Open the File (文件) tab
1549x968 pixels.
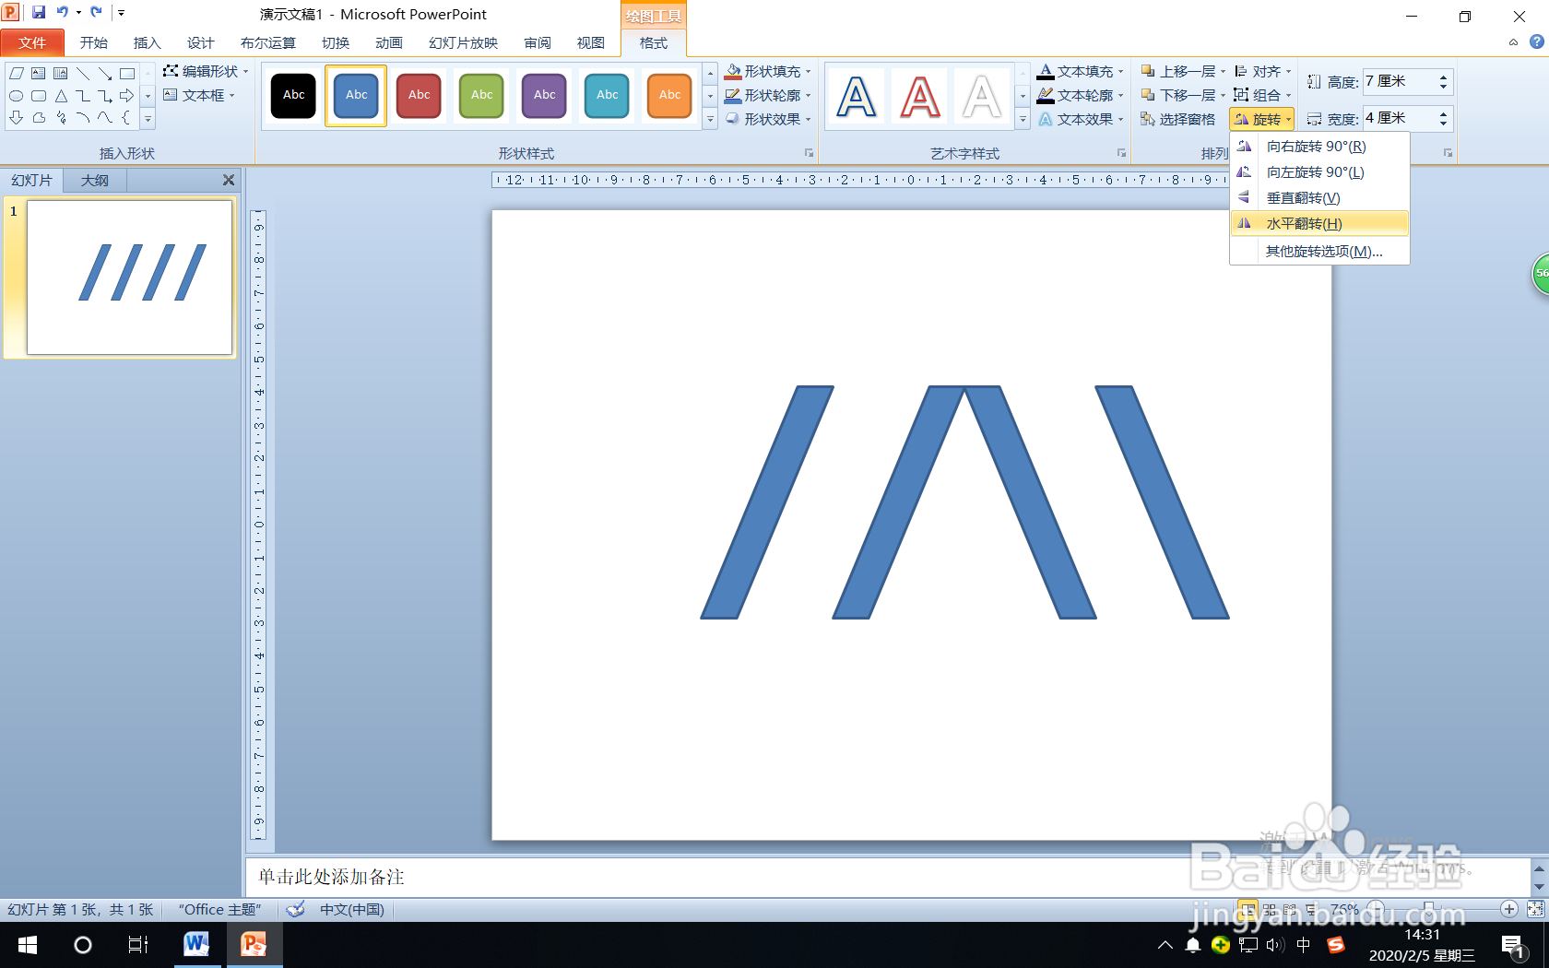32,43
